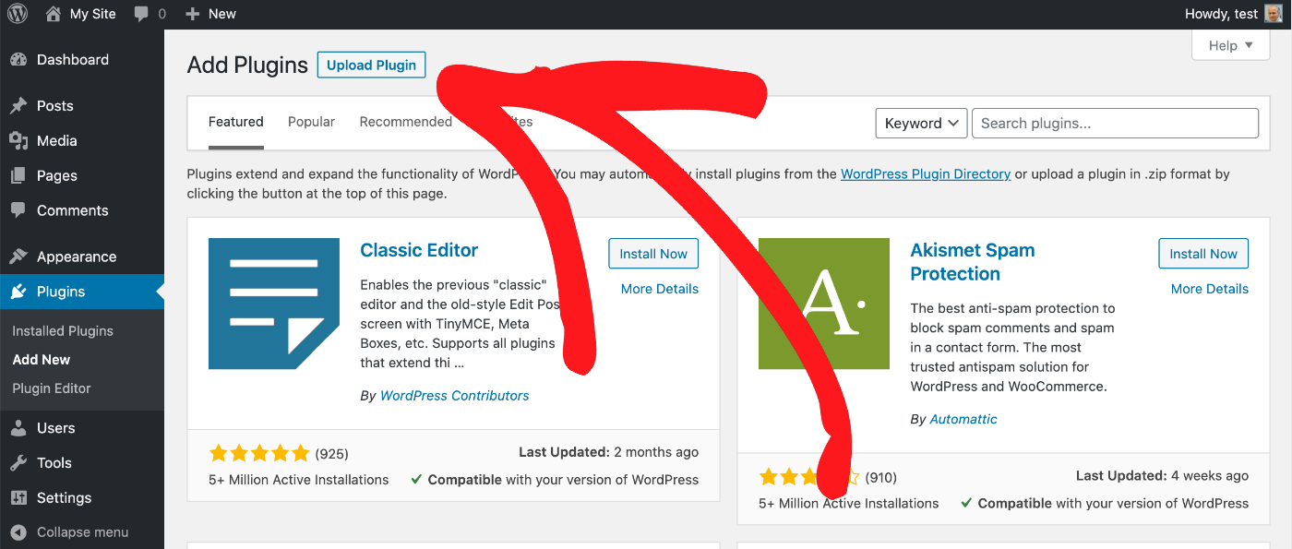Switch to the Featured tab

click(x=236, y=122)
